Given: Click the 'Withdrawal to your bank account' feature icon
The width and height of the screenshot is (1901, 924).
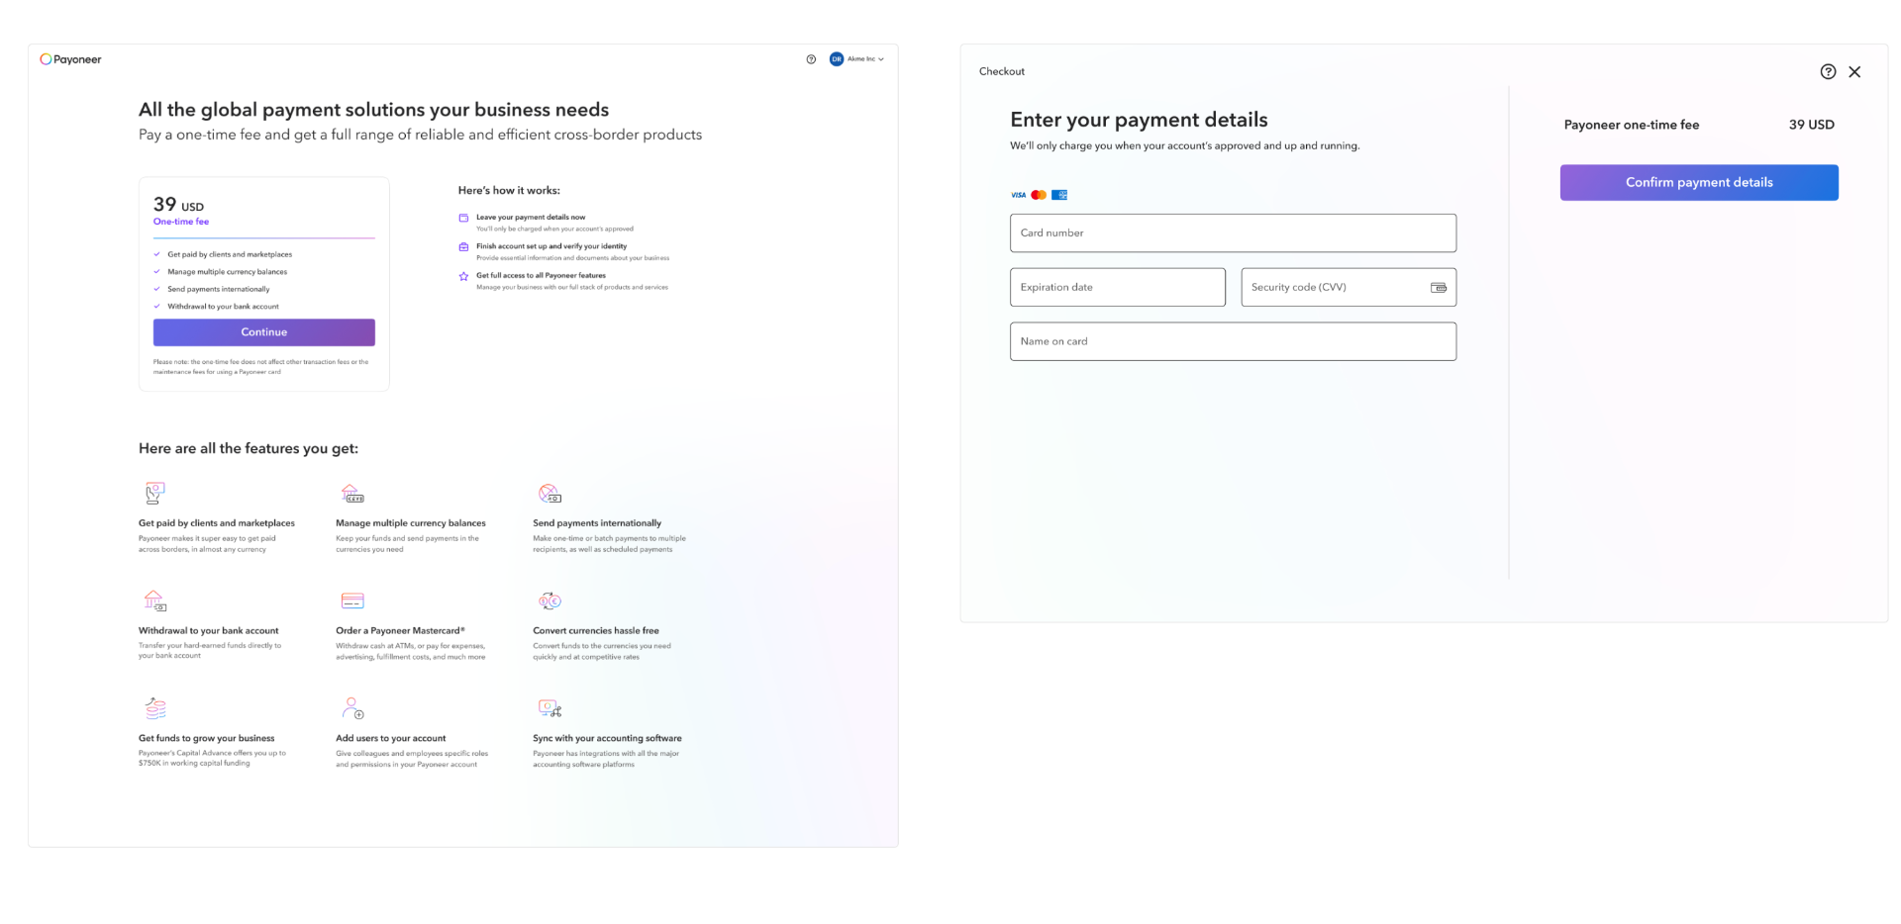Looking at the screenshot, I should pyautogui.click(x=154, y=601).
